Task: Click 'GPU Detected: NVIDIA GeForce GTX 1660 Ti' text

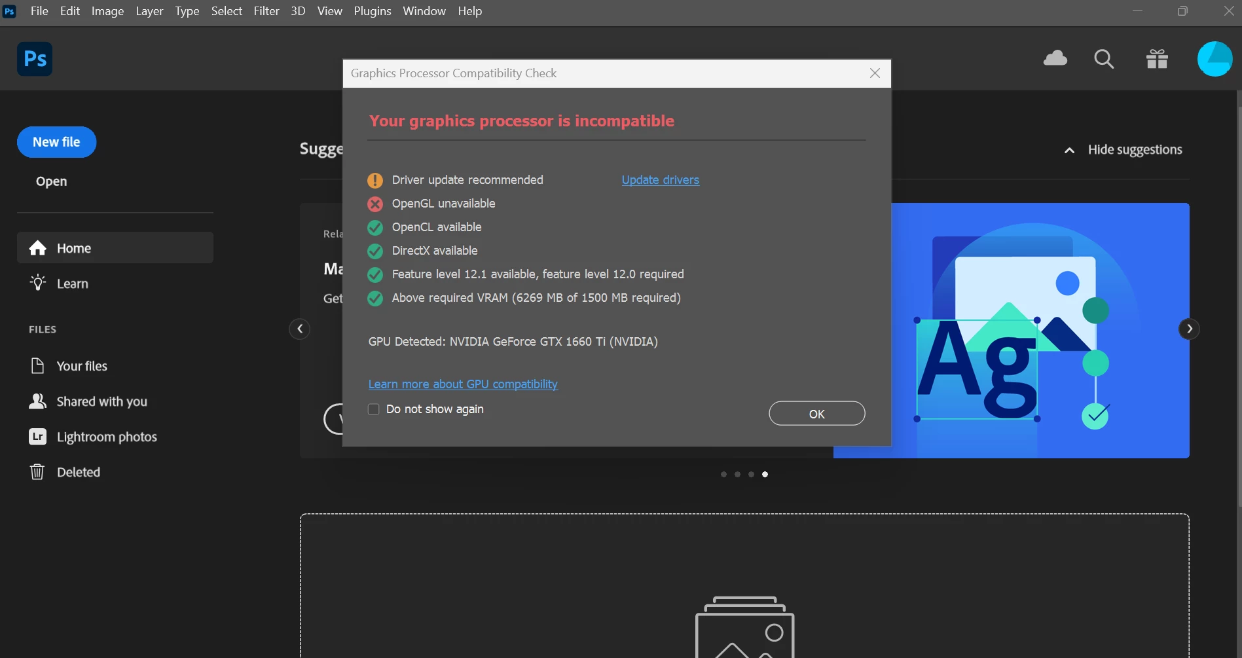Action: click(x=513, y=342)
